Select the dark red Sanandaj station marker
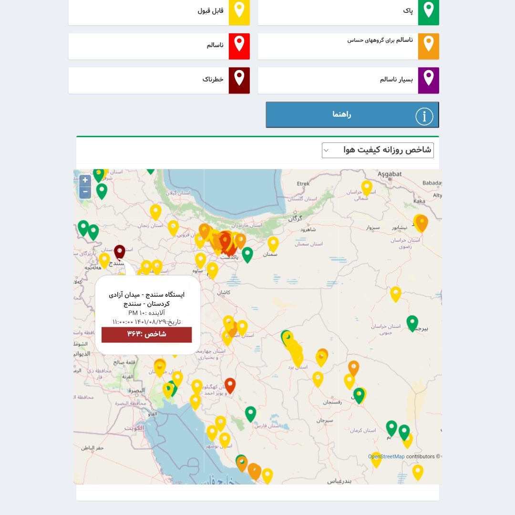515x515 pixels. (x=120, y=252)
